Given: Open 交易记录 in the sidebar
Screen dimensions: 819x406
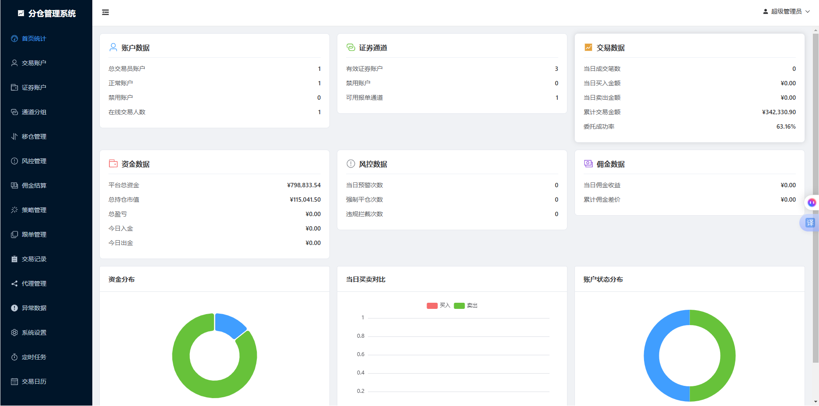Looking at the screenshot, I should [x=46, y=259].
